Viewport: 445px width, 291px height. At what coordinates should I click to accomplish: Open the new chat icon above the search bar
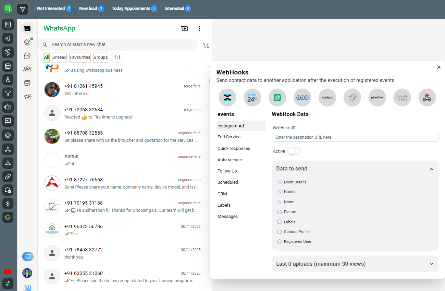tap(184, 29)
